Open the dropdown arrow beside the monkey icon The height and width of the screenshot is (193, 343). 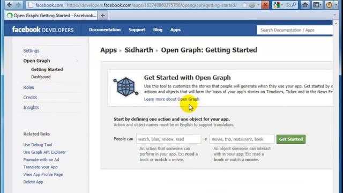tap(336, 5)
